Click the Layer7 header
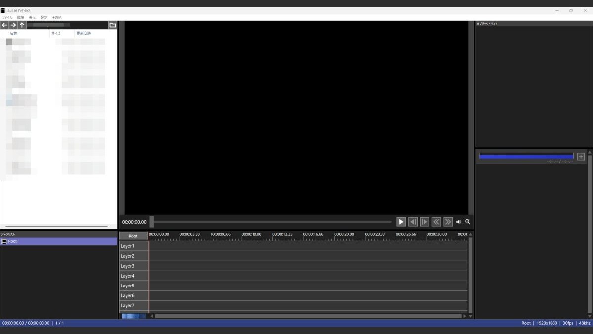The image size is (593, 334). tap(134, 305)
